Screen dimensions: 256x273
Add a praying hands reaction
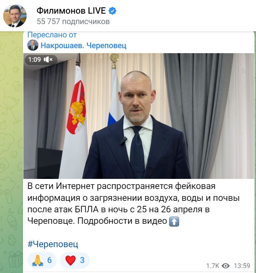click(42, 260)
